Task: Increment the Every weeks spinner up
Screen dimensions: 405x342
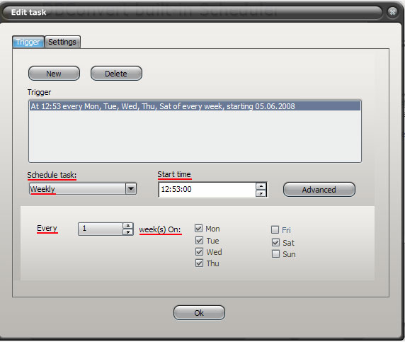Action: pos(128,226)
